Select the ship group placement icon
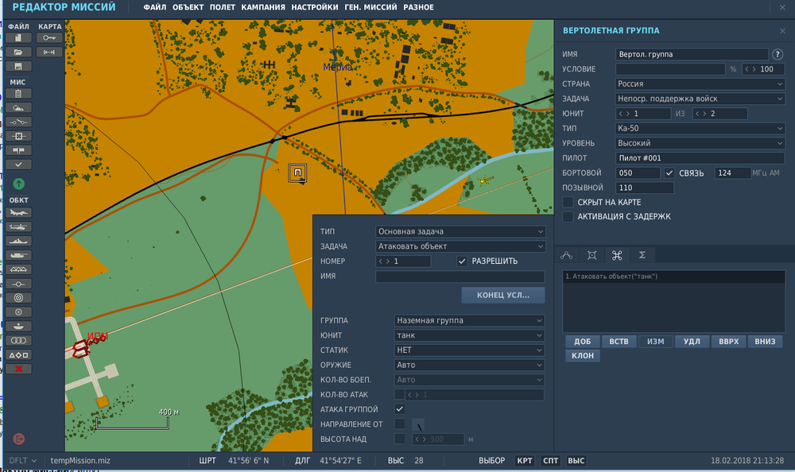The height and width of the screenshot is (472, 795). coord(19,241)
